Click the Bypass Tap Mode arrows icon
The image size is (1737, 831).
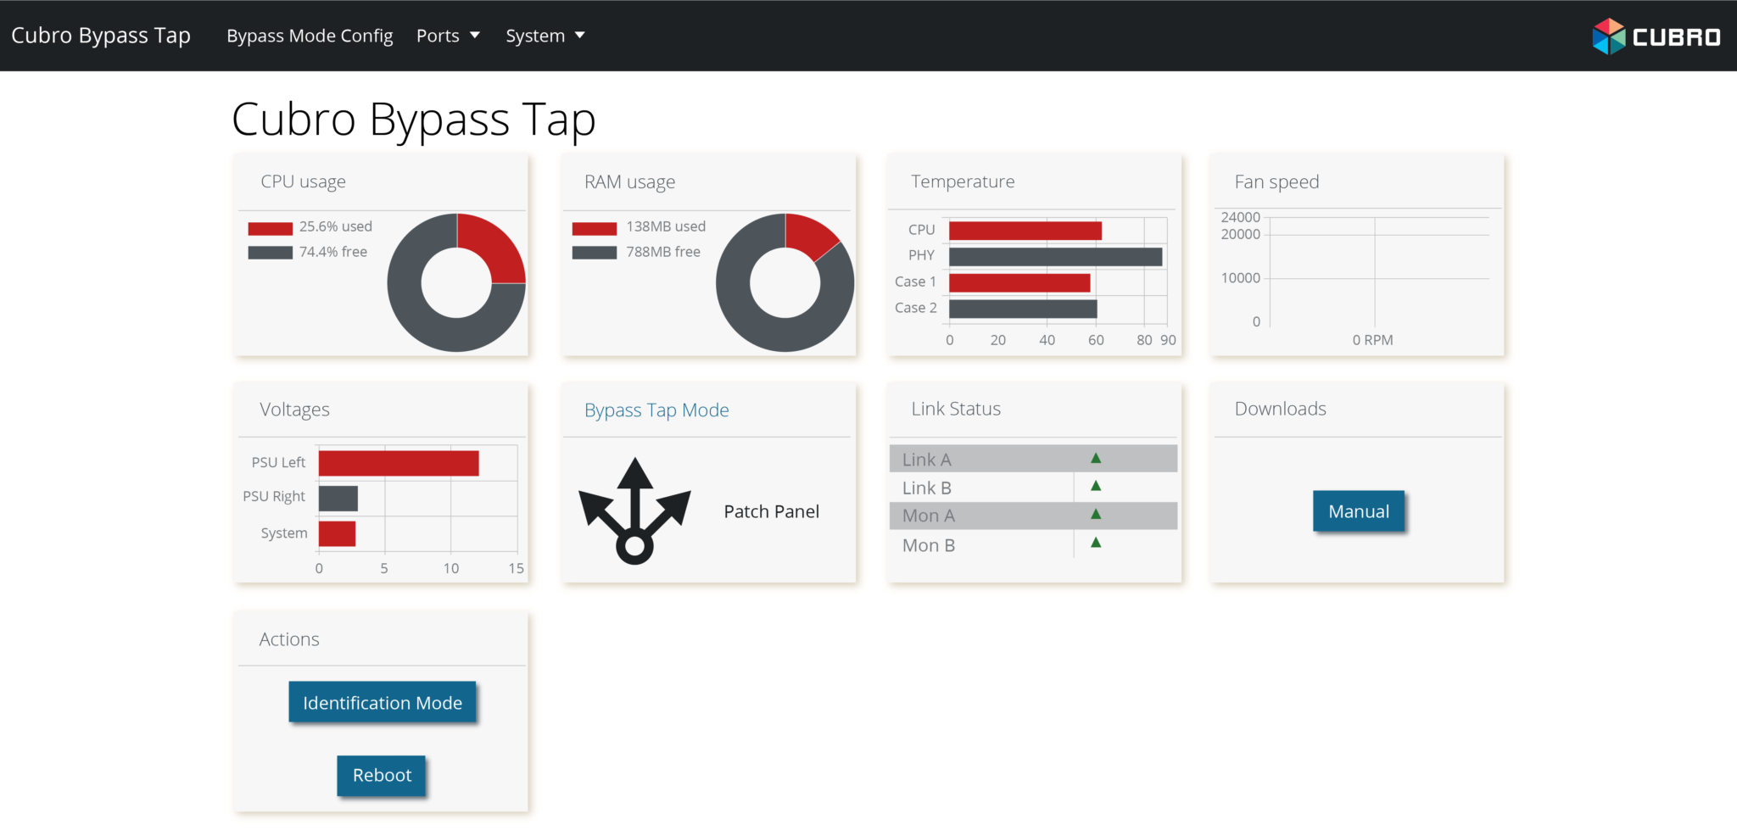pyautogui.click(x=634, y=510)
